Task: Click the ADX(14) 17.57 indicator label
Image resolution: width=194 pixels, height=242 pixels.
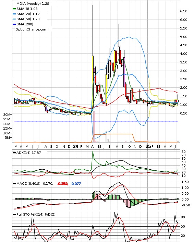Action: point(29,153)
